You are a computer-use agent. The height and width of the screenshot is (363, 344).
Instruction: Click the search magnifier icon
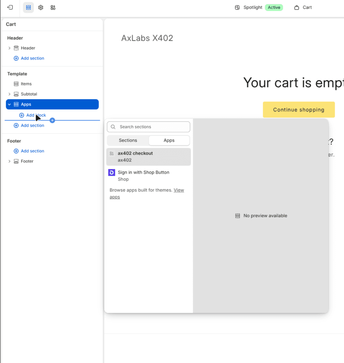(113, 127)
